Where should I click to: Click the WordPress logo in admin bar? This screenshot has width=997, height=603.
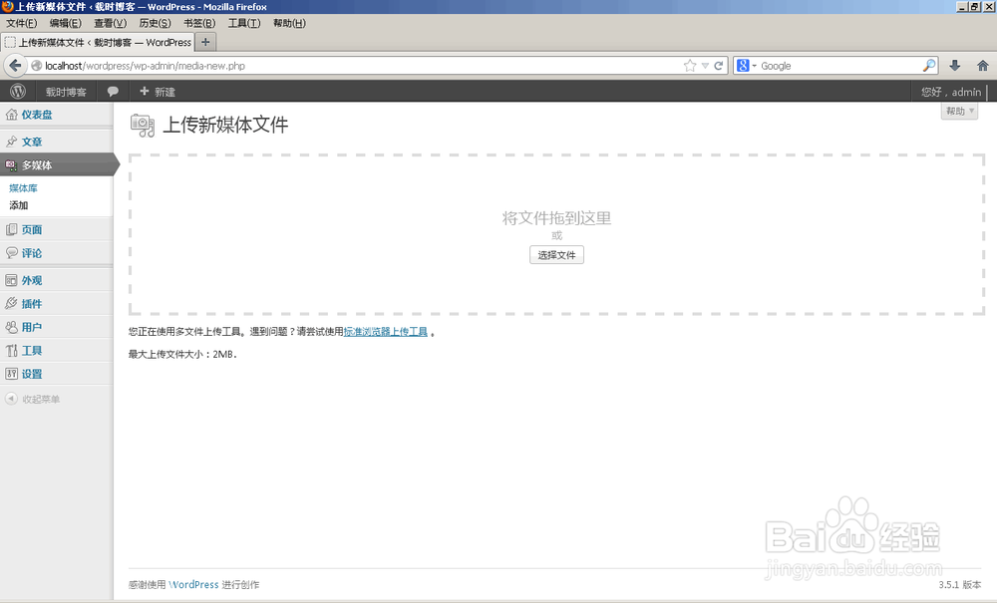18,92
